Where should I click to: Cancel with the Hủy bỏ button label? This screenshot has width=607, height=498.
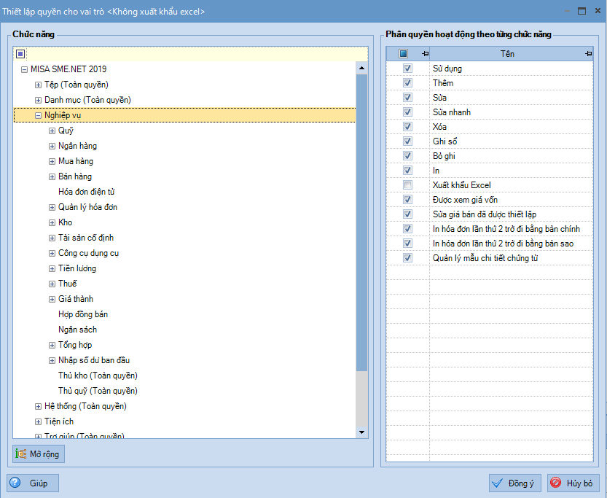(x=579, y=483)
